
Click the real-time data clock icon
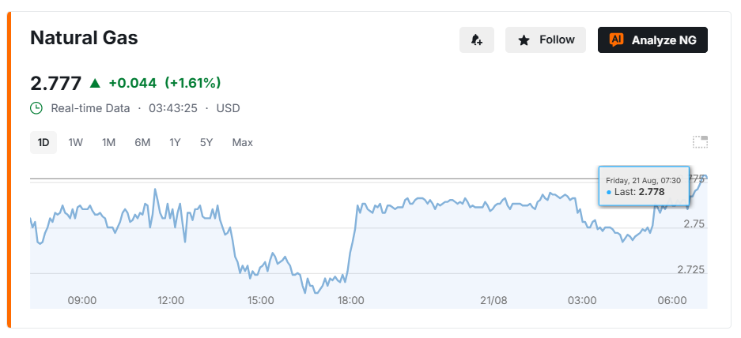36,108
